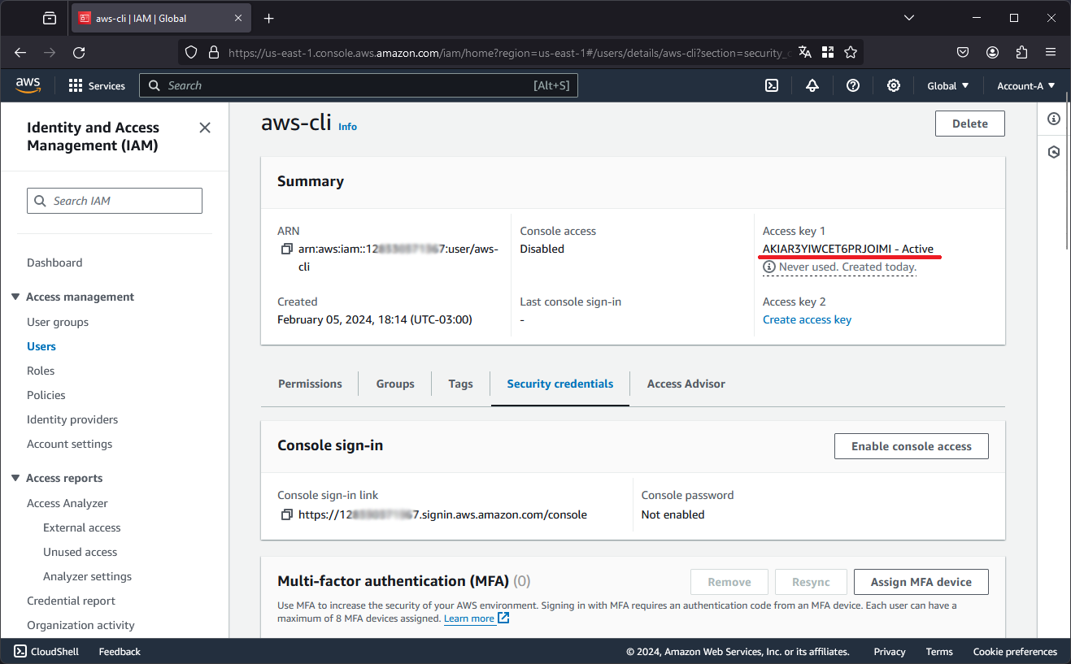Close the aws-cli IAM browser tab
The height and width of the screenshot is (664, 1071).
pyautogui.click(x=238, y=18)
